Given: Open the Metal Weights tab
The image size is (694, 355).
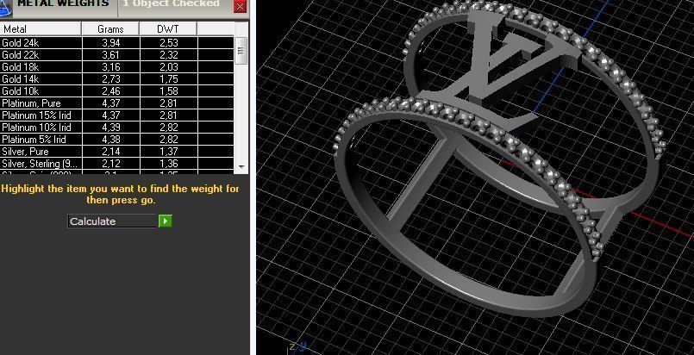Looking at the screenshot, I should 63,4.
